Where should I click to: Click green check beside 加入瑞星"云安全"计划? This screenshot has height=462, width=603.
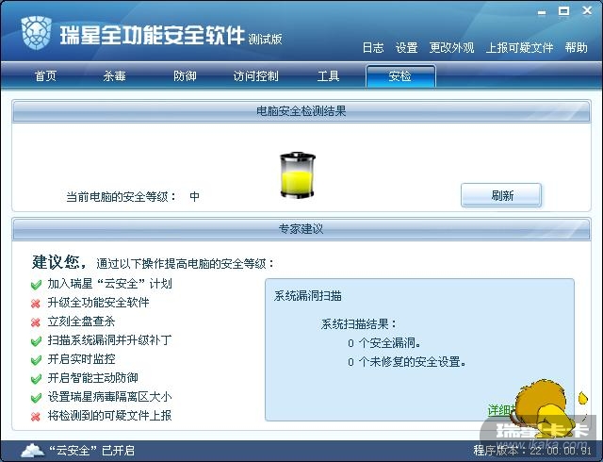(x=36, y=285)
